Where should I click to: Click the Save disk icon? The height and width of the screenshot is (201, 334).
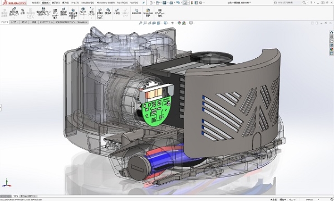(x=164, y=3)
